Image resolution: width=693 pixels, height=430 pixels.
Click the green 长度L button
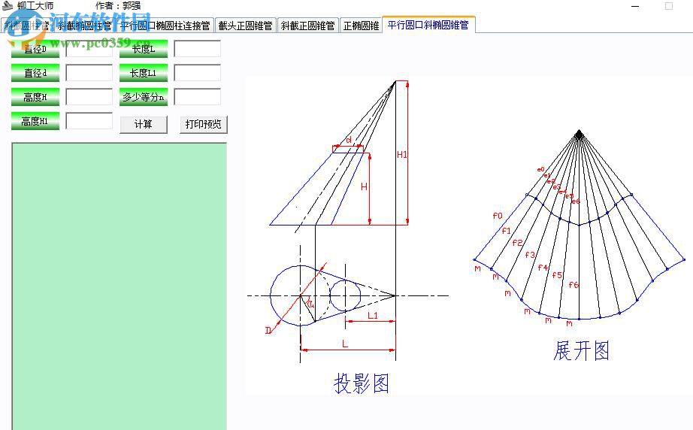pyautogui.click(x=144, y=49)
